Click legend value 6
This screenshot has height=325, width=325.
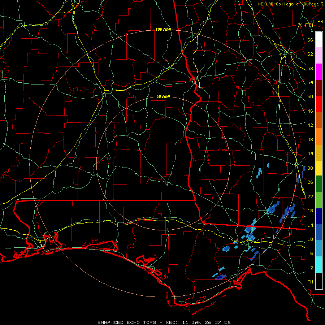click(x=311, y=253)
